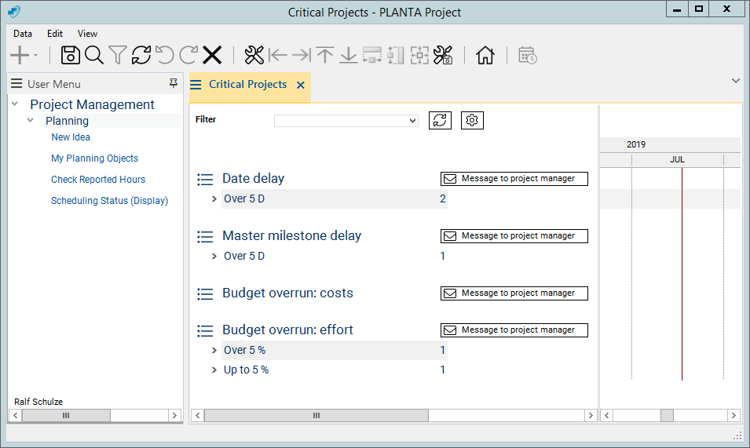750x448 pixels.
Task: Close the Critical Projects tab
Action: point(300,85)
